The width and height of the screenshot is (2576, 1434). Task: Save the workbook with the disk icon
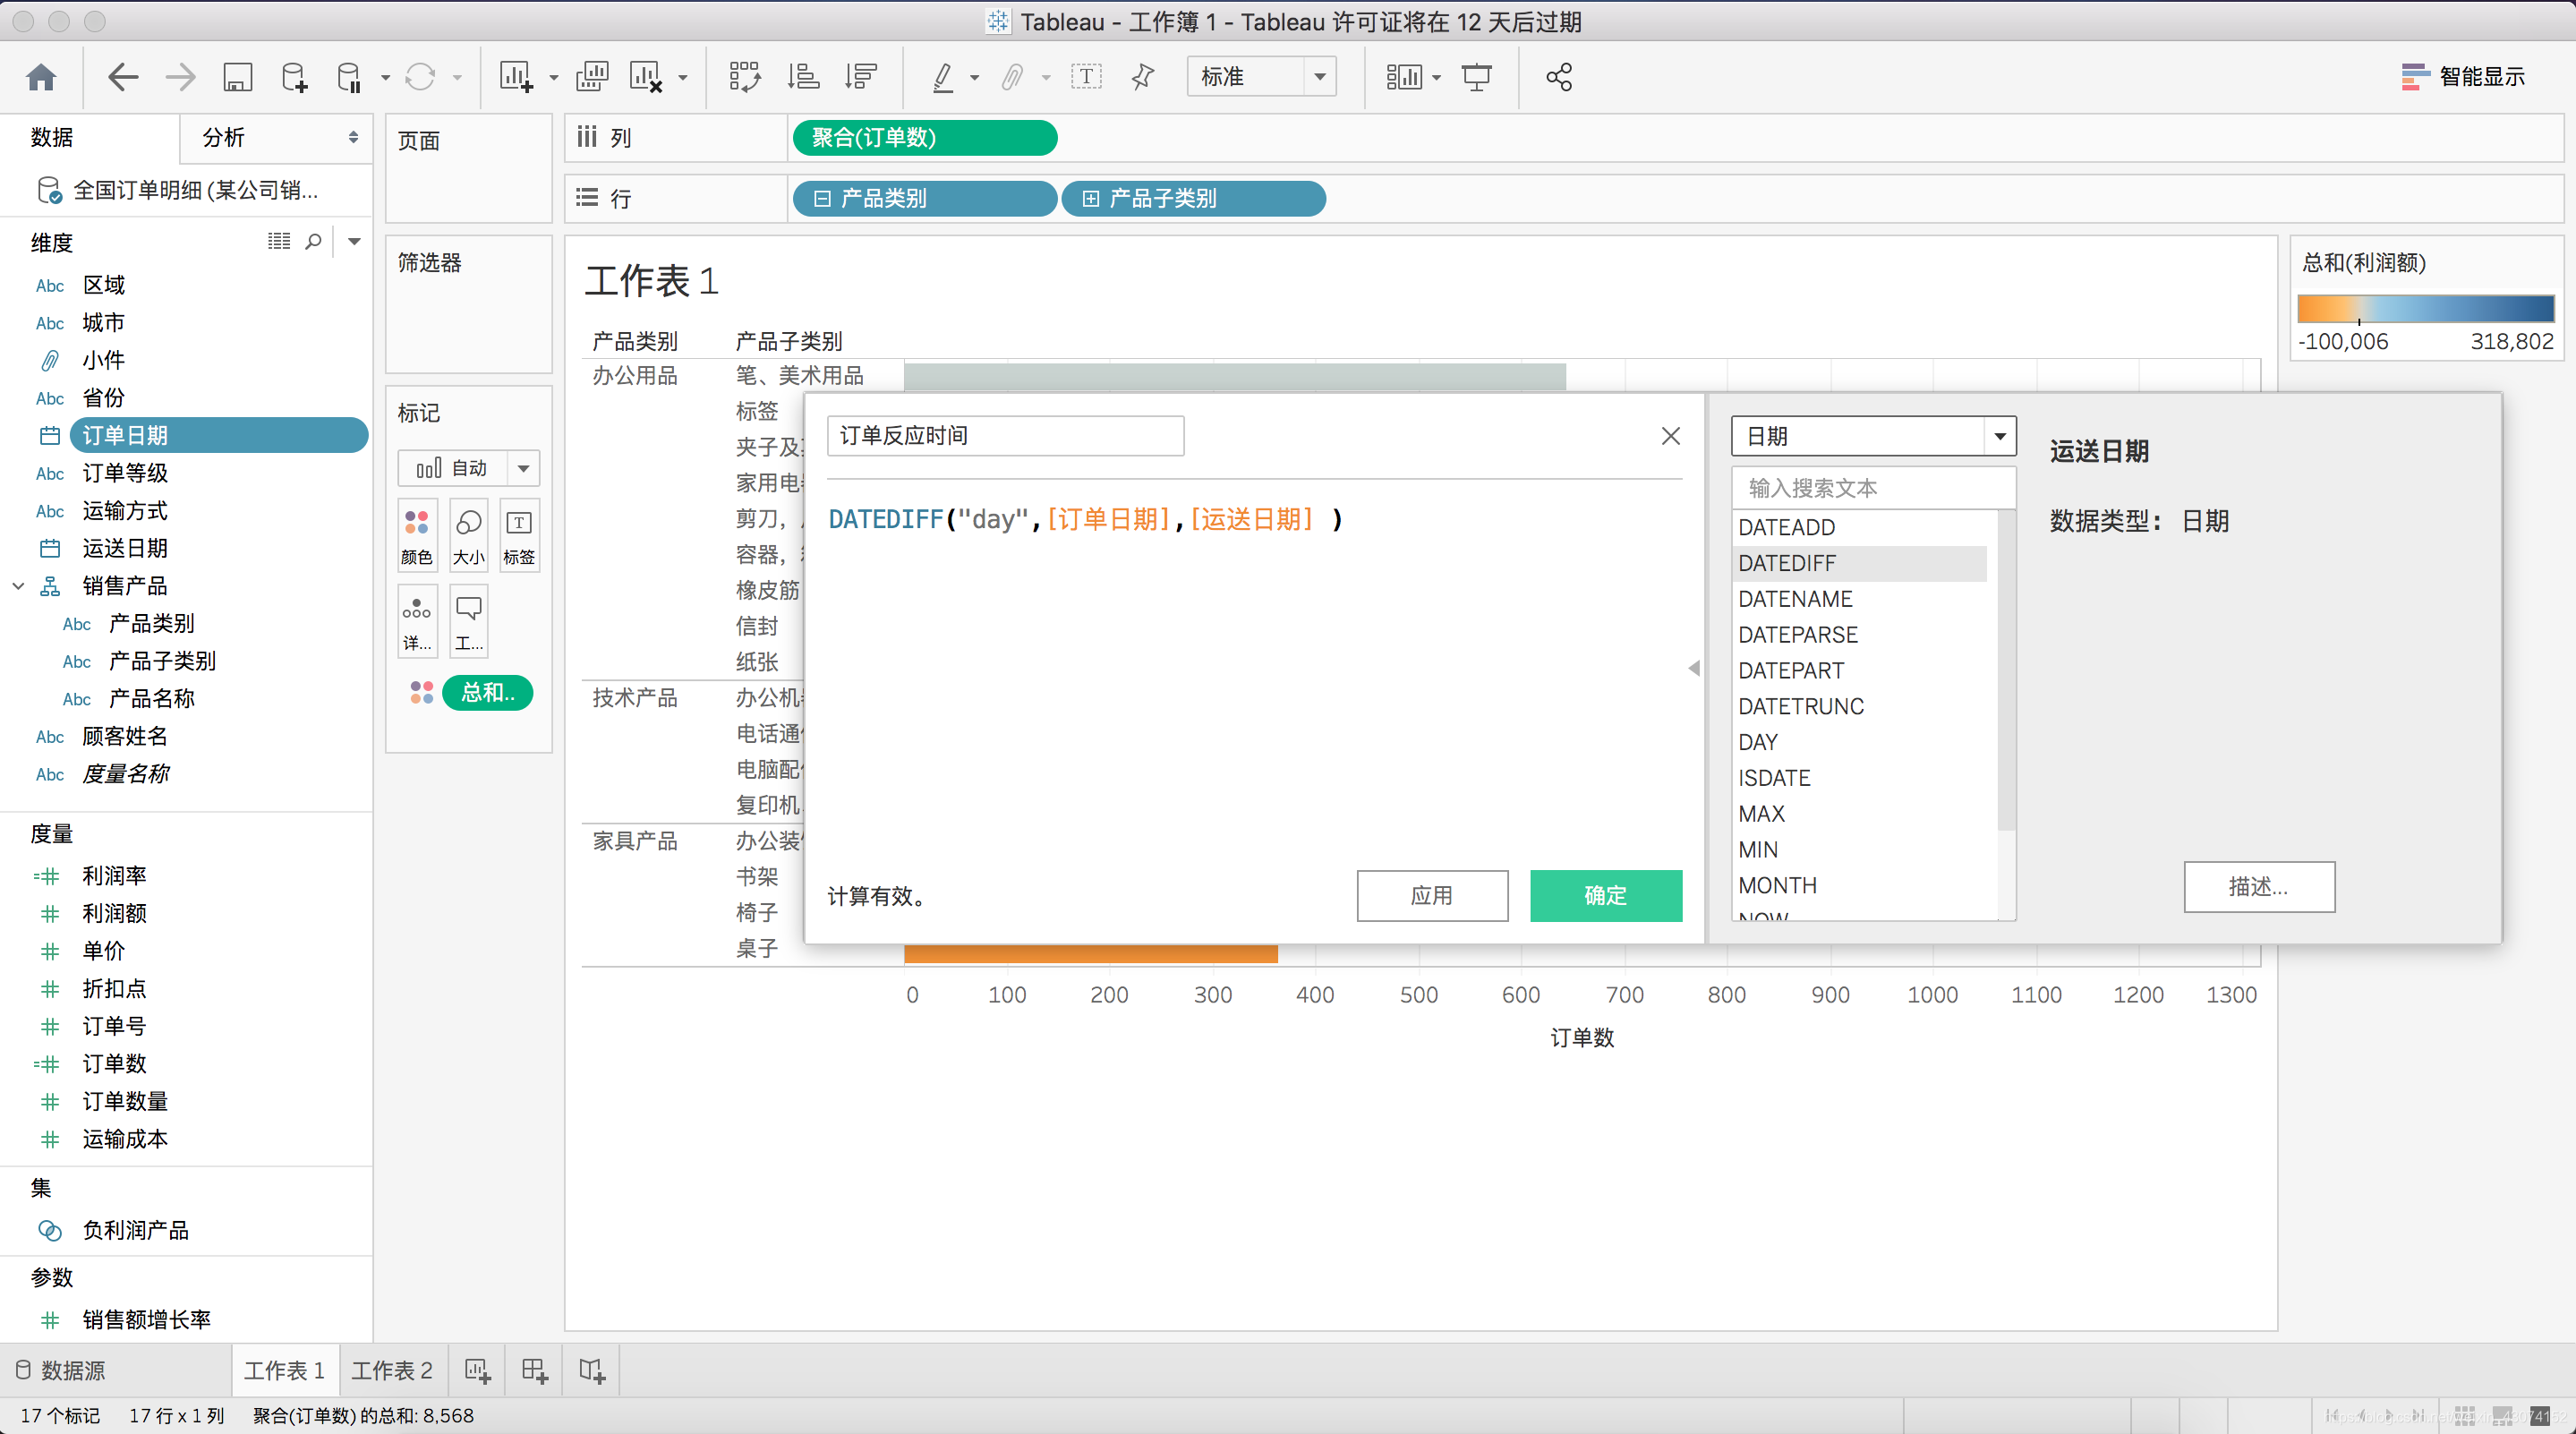(237, 77)
